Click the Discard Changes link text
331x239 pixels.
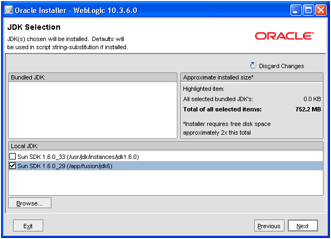pos(282,66)
